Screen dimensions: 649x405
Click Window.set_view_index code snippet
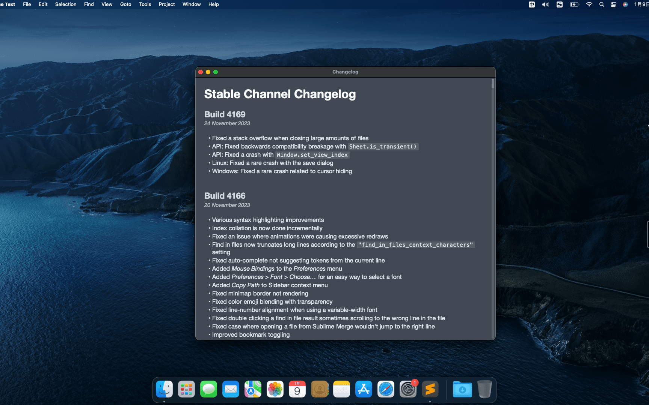coord(312,155)
